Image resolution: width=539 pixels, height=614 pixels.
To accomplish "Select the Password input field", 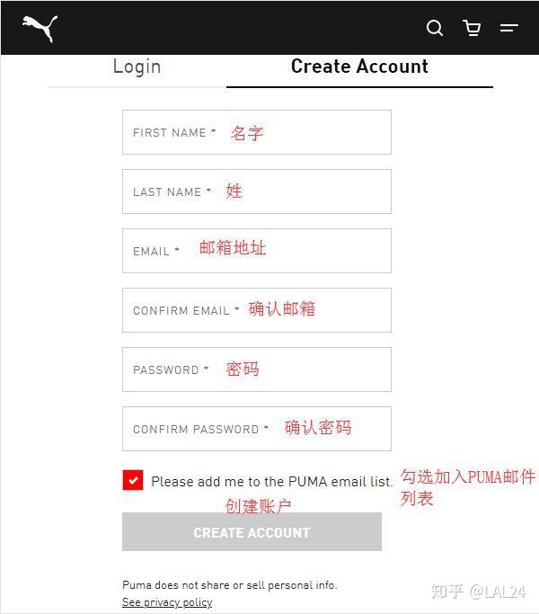I will [x=257, y=369].
